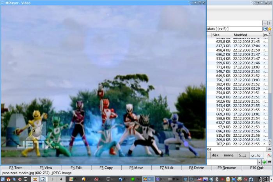The width and height of the screenshot is (273, 182).
Task: Open the clipboard Klipper tray icon
Action: (x=228, y=179)
